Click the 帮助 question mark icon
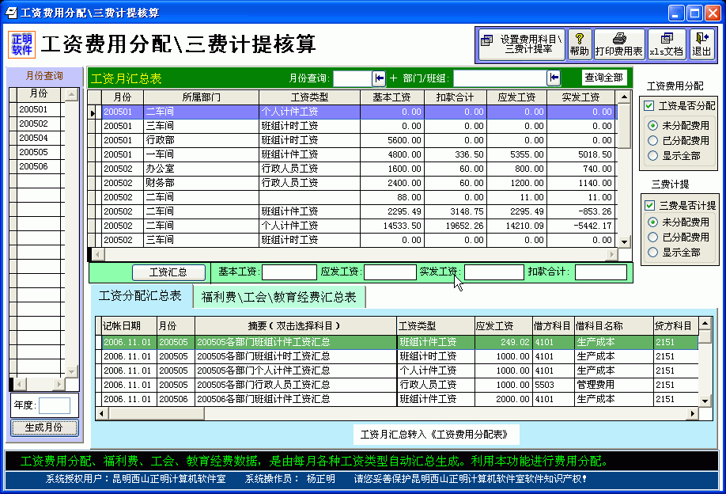This screenshot has width=726, height=494. pos(579,44)
